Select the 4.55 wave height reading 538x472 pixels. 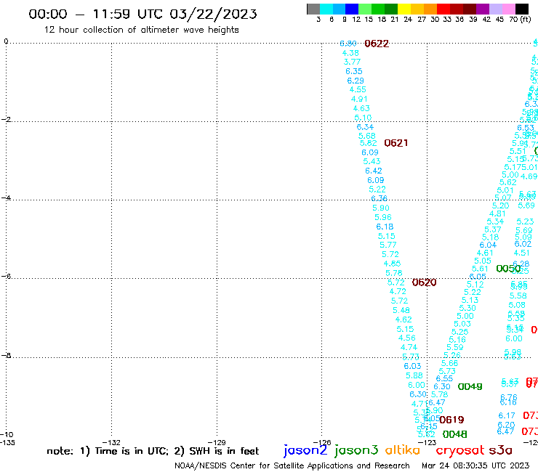click(x=358, y=89)
